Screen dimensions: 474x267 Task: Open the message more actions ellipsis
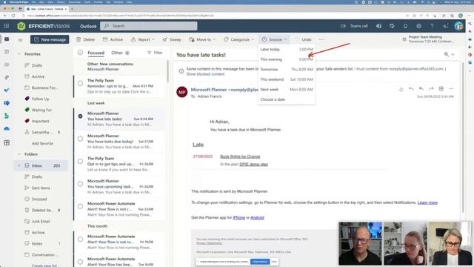[451, 89]
